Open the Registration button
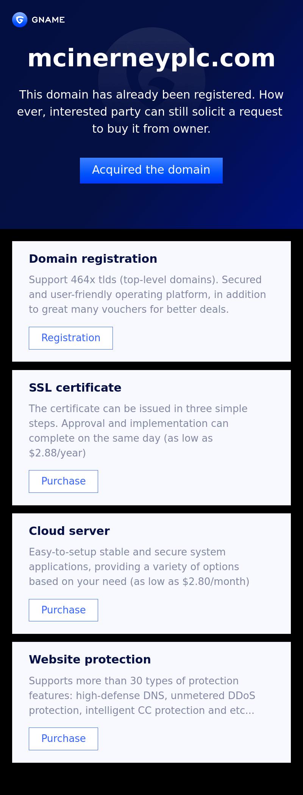Image resolution: width=303 pixels, height=795 pixels. [71, 338]
